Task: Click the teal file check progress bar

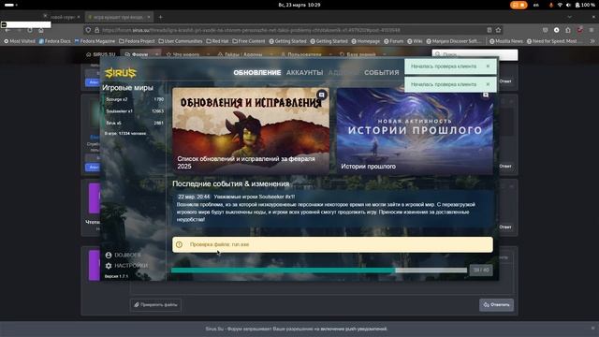Action: coord(319,271)
